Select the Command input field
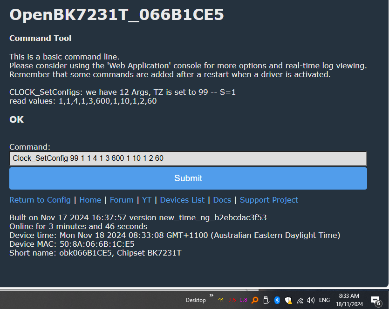 (x=188, y=158)
